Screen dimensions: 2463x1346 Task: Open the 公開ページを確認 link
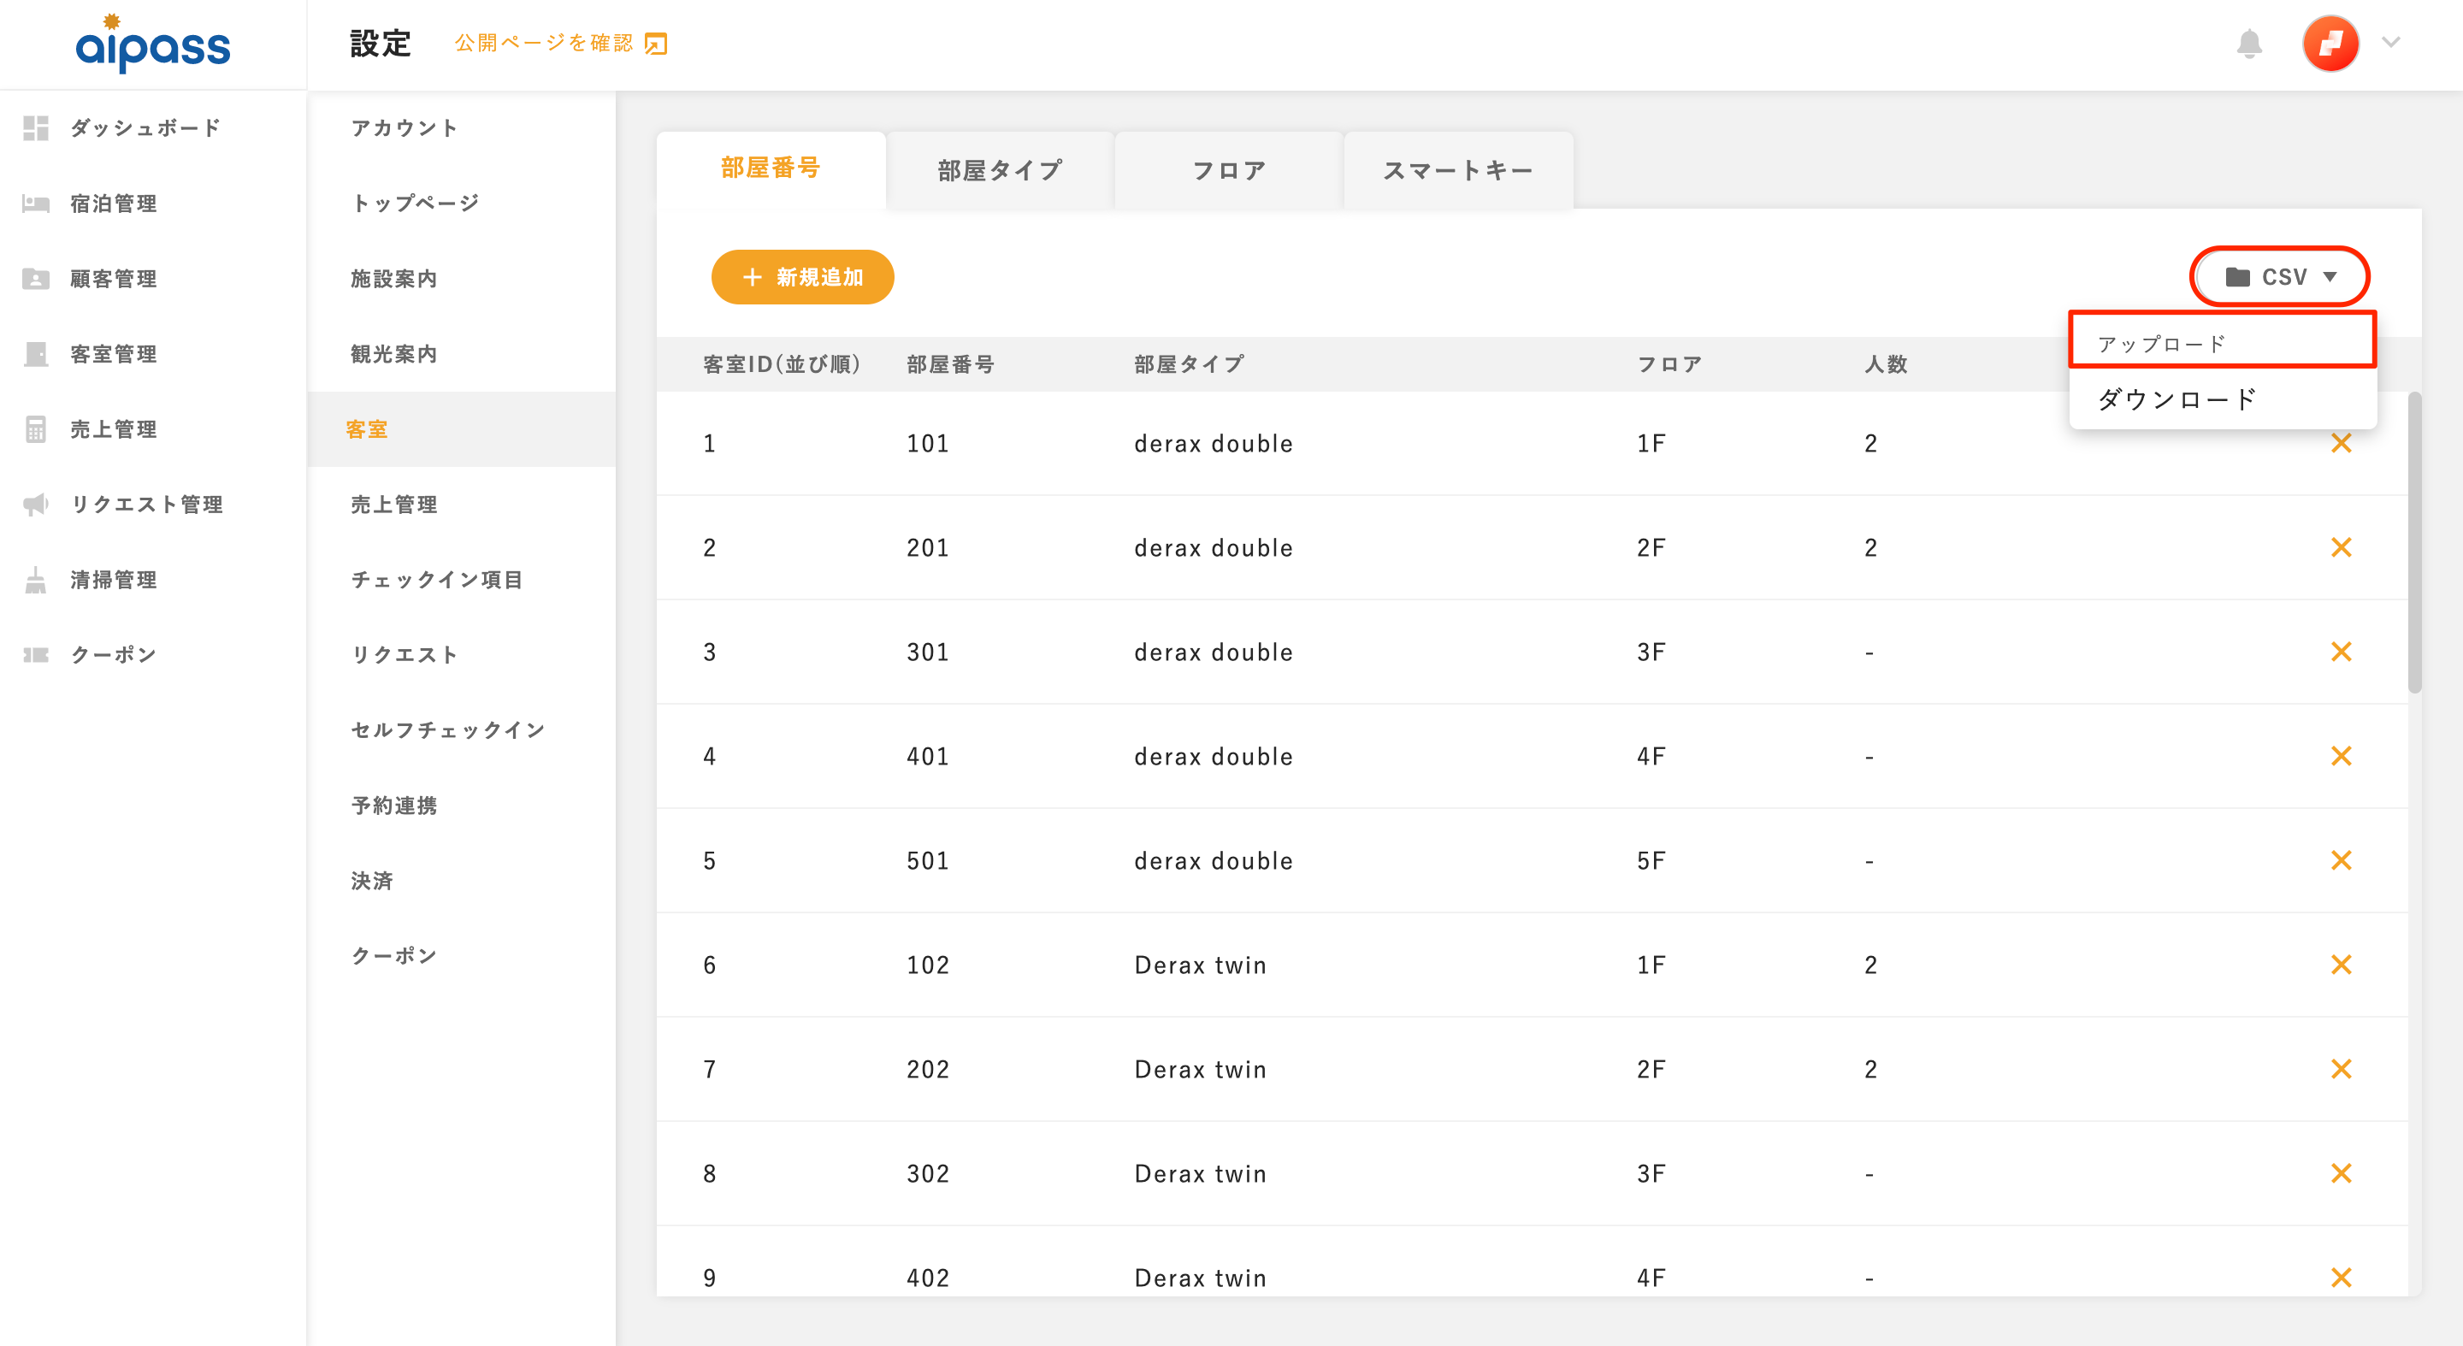[560, 43]
